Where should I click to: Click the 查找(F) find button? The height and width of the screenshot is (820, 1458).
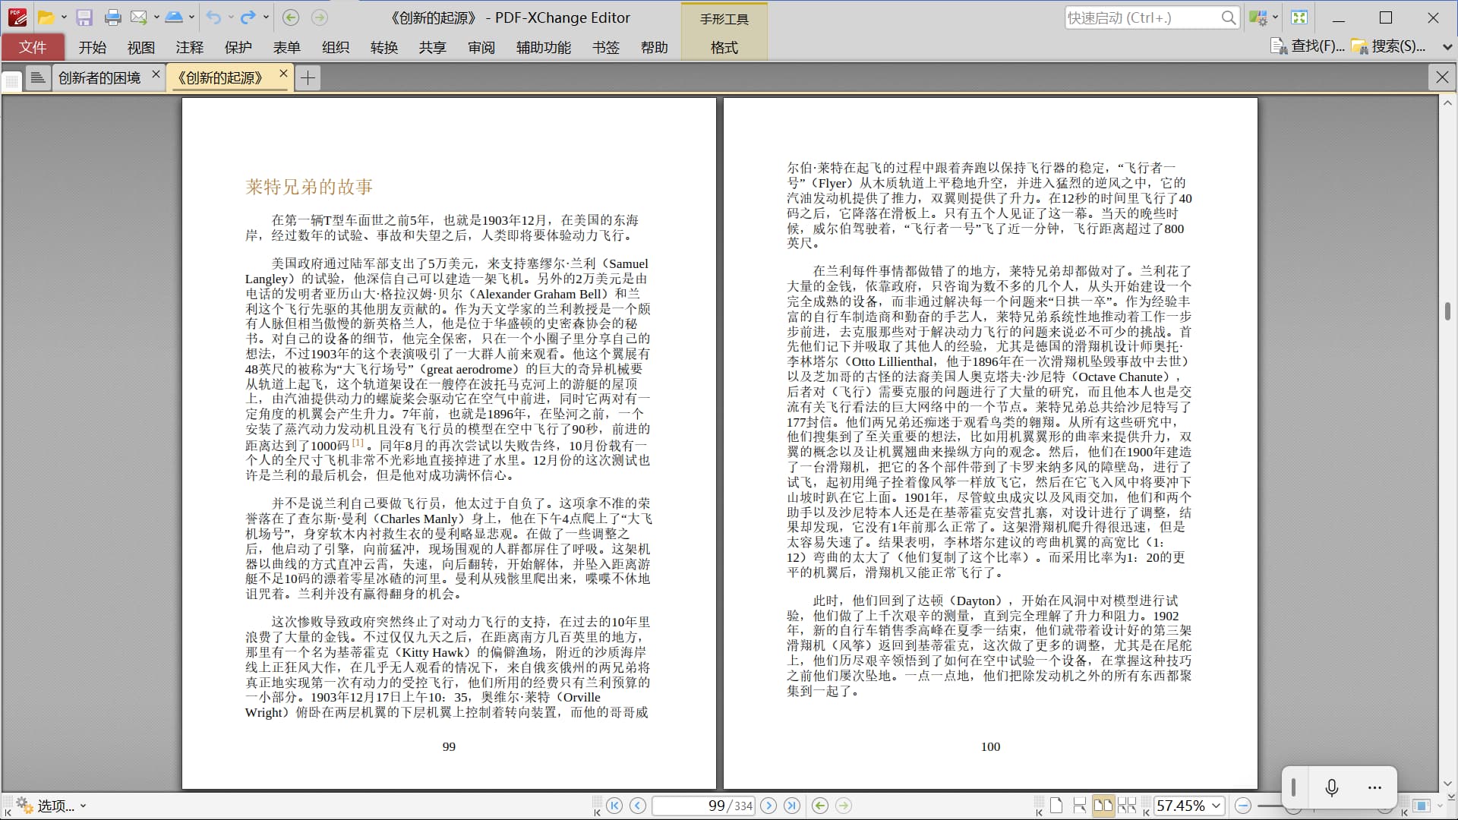click(x=1308, y=46)
